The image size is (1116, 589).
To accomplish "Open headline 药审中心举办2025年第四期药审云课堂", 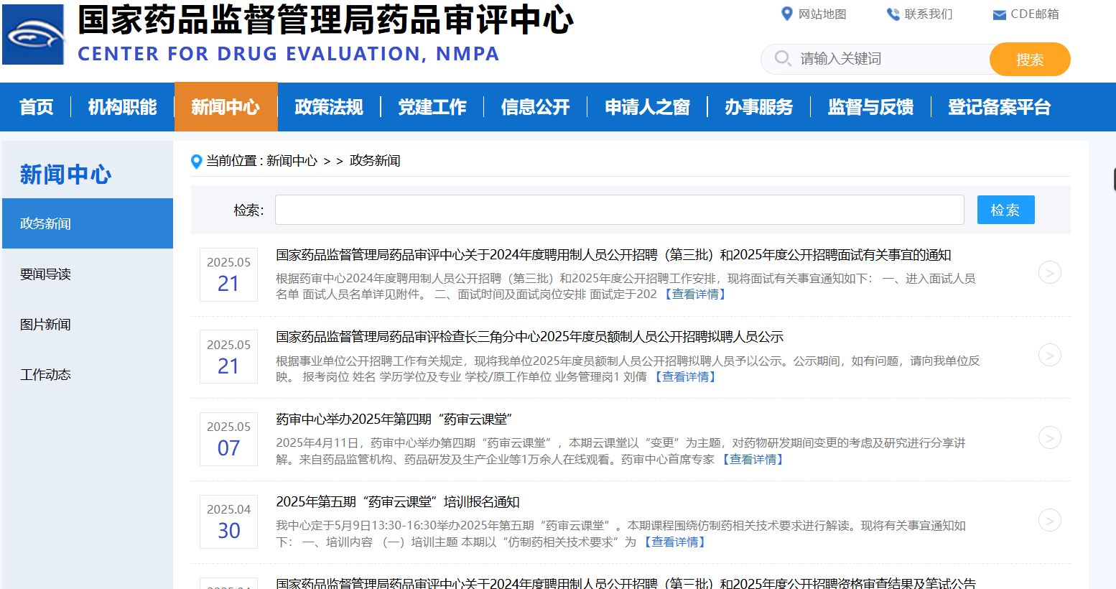I will tap(394, 419).
